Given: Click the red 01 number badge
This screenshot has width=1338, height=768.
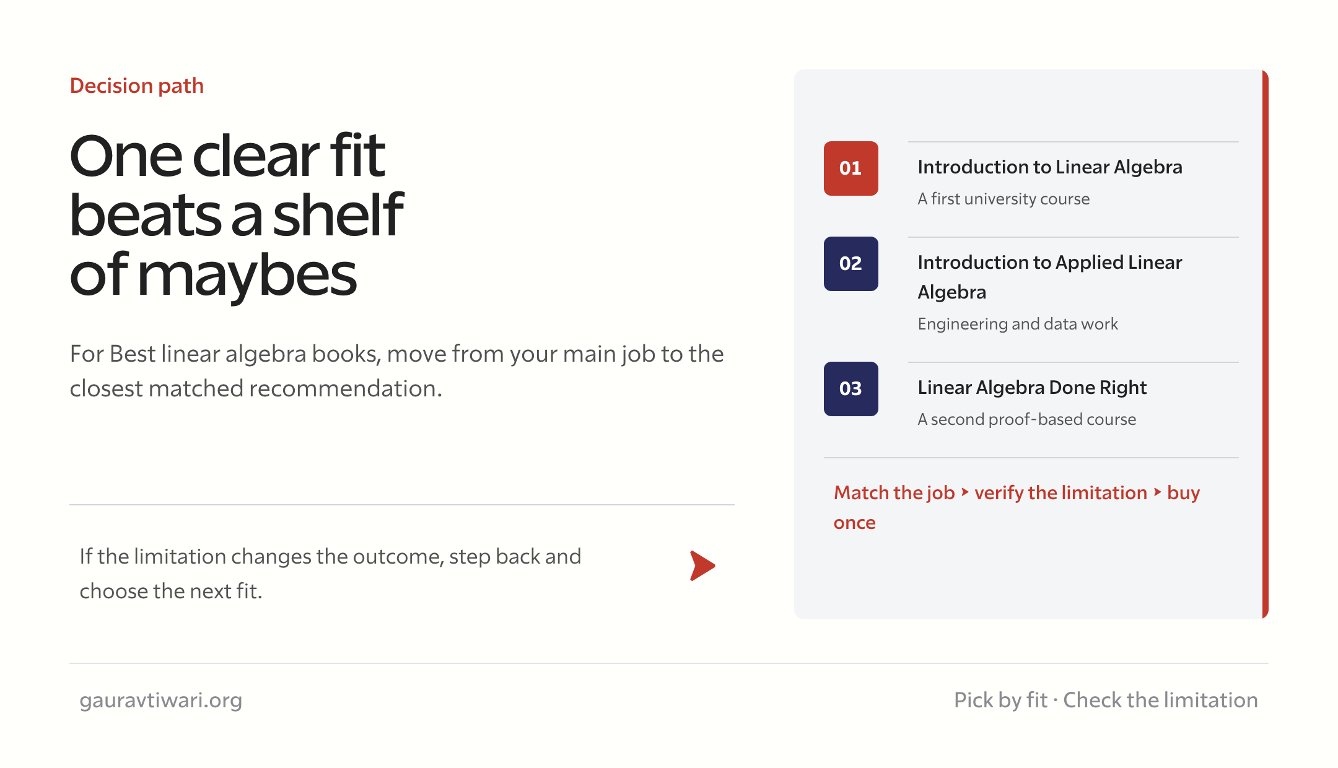Looking at the screenshot, I should [850, 168].
